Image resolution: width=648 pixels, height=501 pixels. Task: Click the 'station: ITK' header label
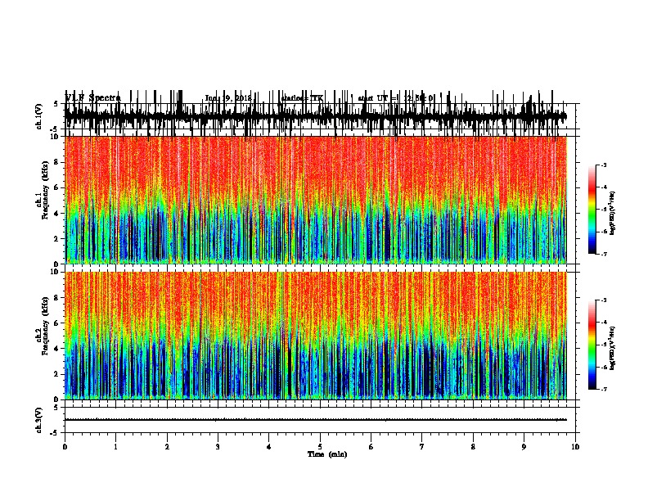point(302,98)
